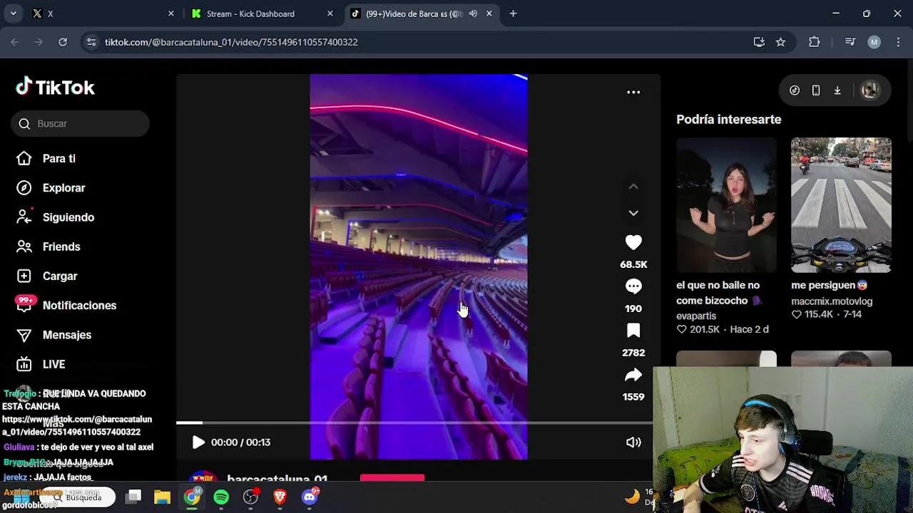Open the Friends section
This screenshot has width=913, height=513.
click(x=49, y=247)
